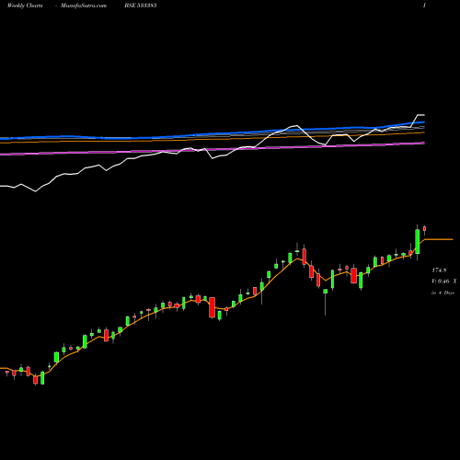Click the "Weekly Charts" title text
This screenshot has width=460, height=460.
(25, 6)
